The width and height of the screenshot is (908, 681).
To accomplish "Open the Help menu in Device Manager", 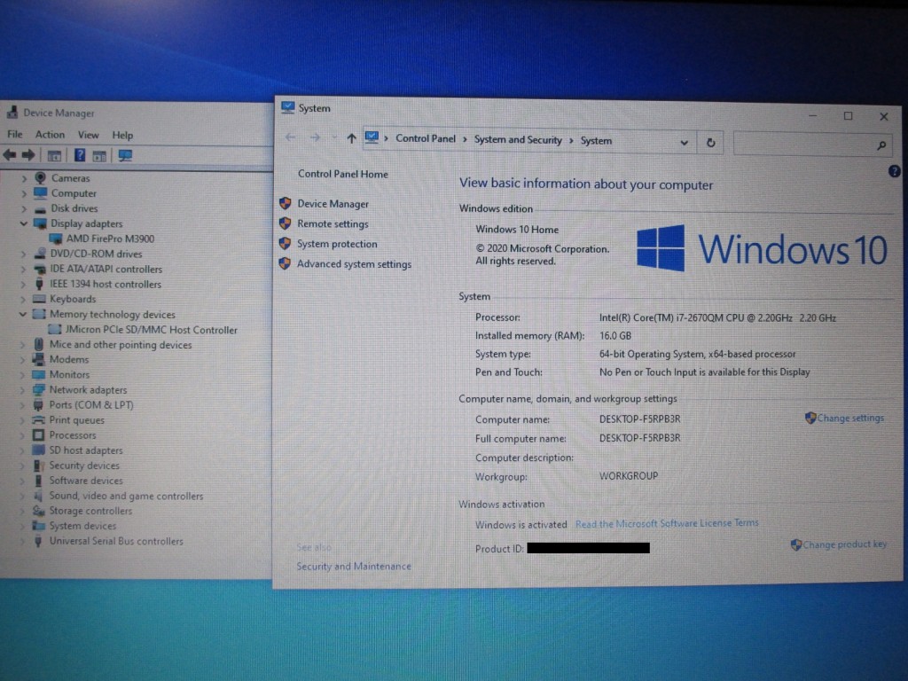I will (x=122, y=135).
